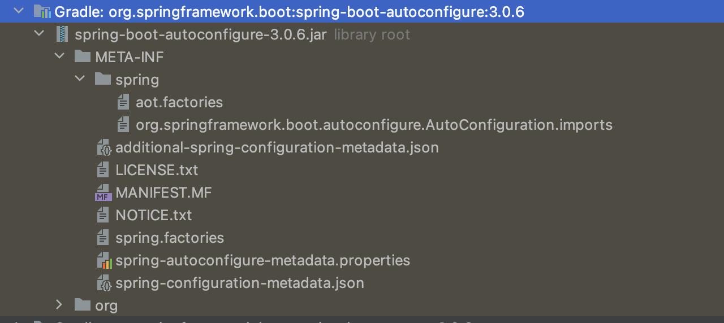Image resolution: width=724 pixels, height=323 pixels.
Task: Open spring-autoconfigure-metadata.properties
Action: (x=263, y=261)
